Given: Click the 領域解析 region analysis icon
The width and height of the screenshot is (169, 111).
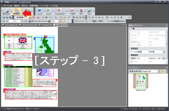Looking at the screenshot, I should [x=17, y=11].
